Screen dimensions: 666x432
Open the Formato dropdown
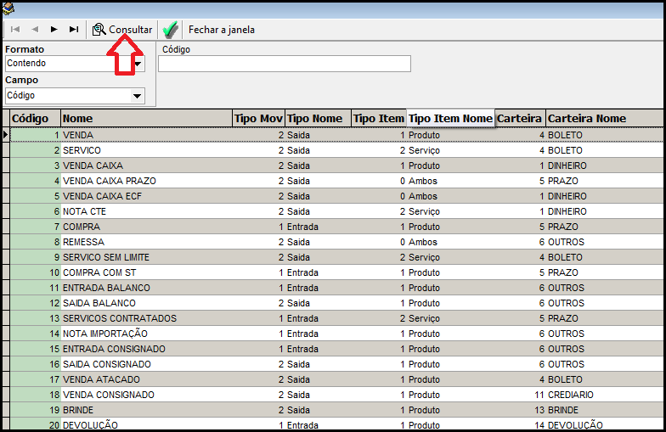pos(137,64)
